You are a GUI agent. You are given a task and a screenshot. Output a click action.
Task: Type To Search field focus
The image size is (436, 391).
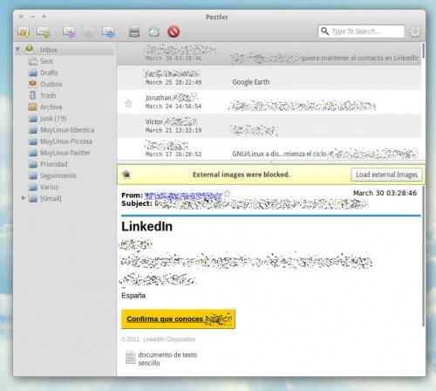click(x=361, y=31)
